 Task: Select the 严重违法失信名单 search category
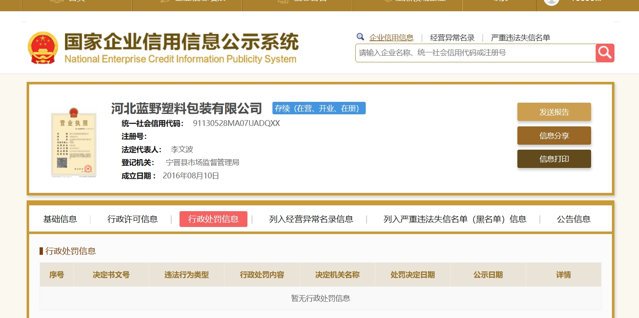tap(521, 38)
